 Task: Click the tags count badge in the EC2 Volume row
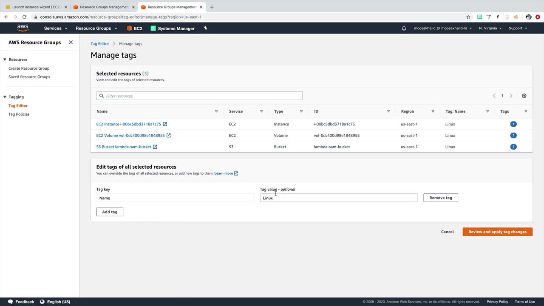coord(513,136)
